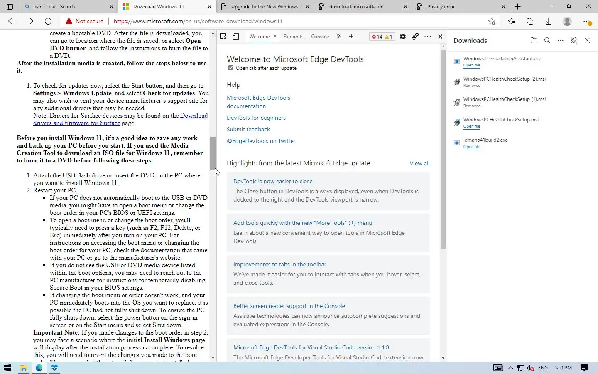This screenshot has height=374, width=598.
Task: Open file for idman641build2.exe
Action: (471, 147)
